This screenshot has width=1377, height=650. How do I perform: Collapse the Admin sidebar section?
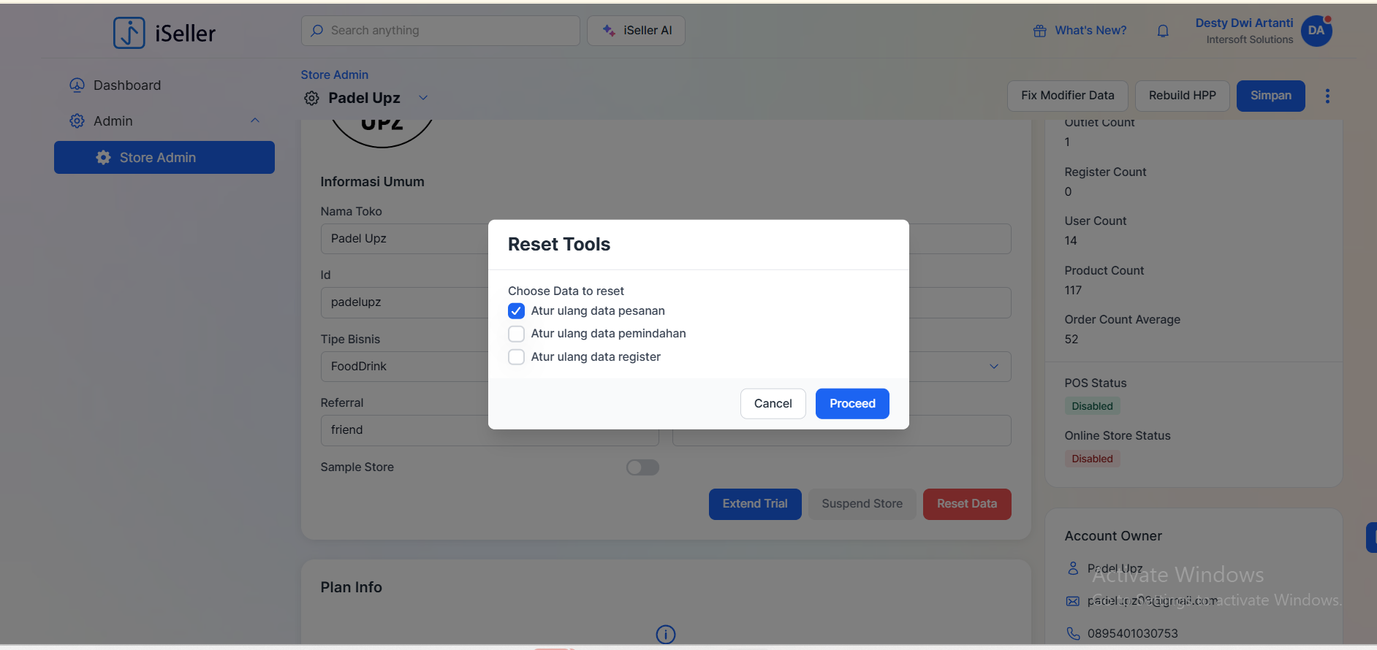255,121
